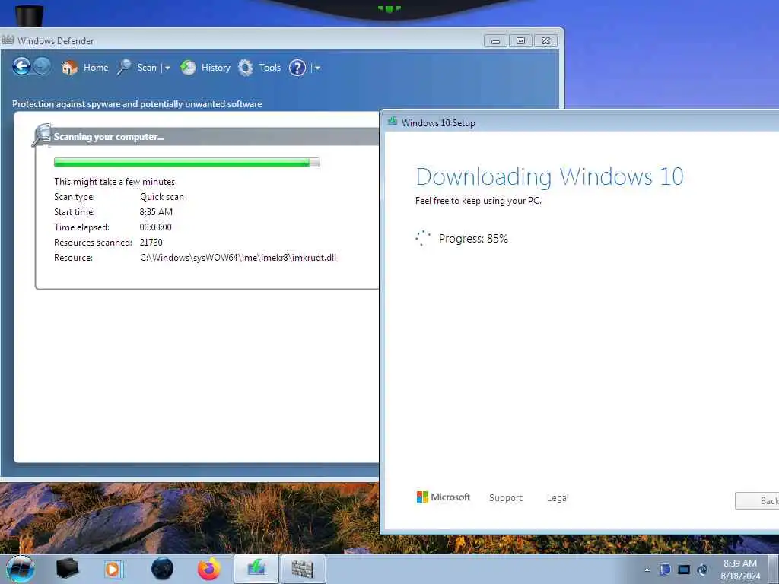The height and width of the screenshot is (584, 779).
Task: Click the network monitor tray icon
Action: click(x=684, y=570)
